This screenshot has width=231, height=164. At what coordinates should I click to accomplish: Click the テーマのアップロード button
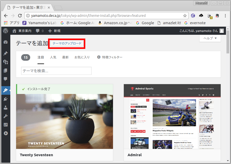[x=67, y=44]
